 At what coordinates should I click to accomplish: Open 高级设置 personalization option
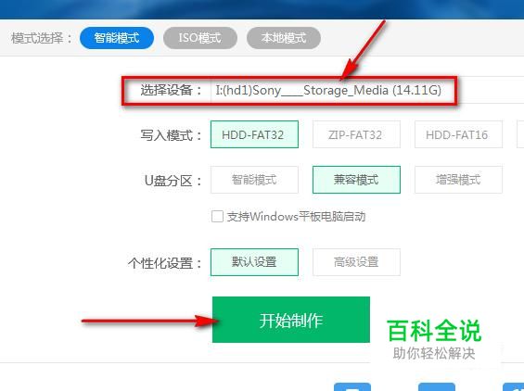click(x=356, y=262)
